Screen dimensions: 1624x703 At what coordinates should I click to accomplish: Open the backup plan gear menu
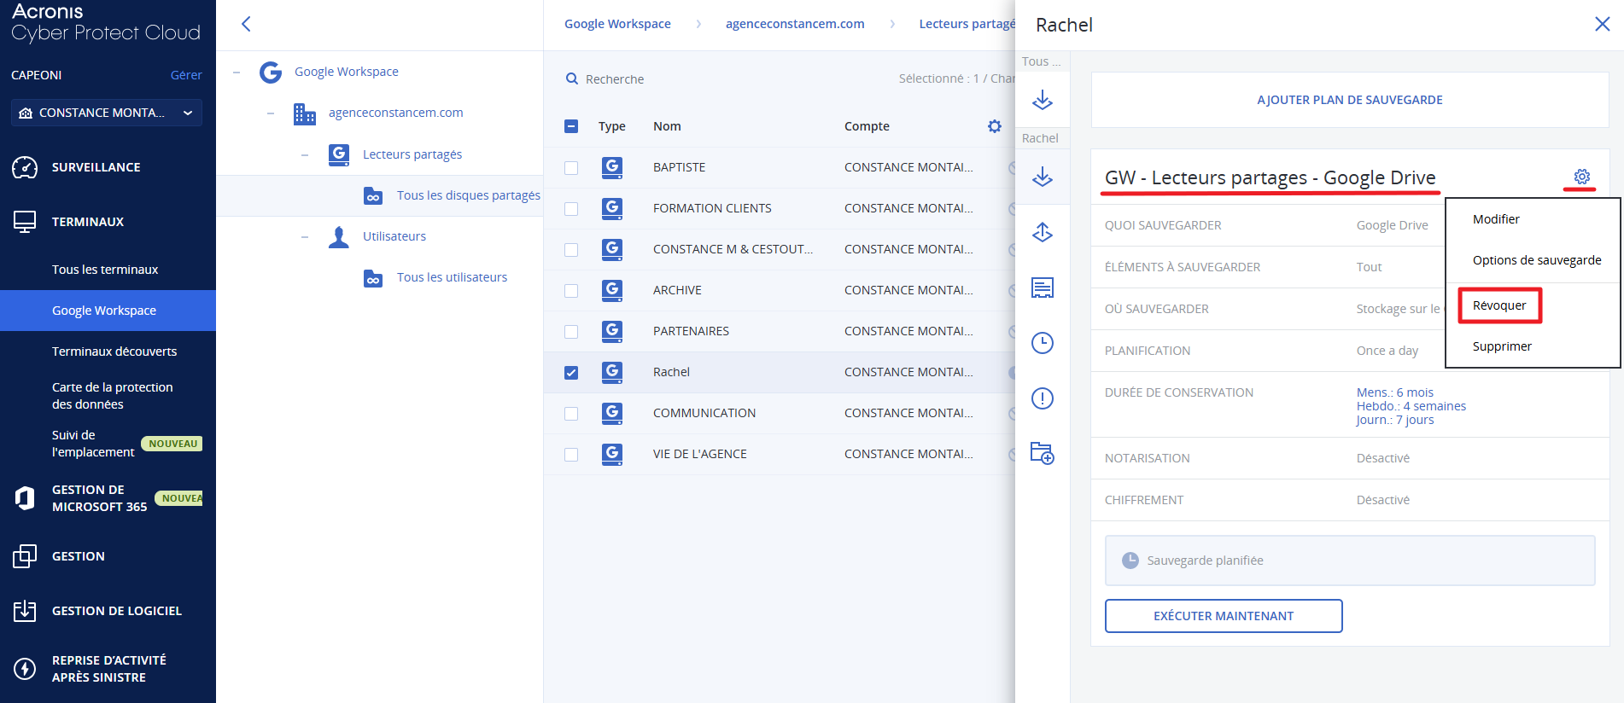click(x=1582, y=177)
